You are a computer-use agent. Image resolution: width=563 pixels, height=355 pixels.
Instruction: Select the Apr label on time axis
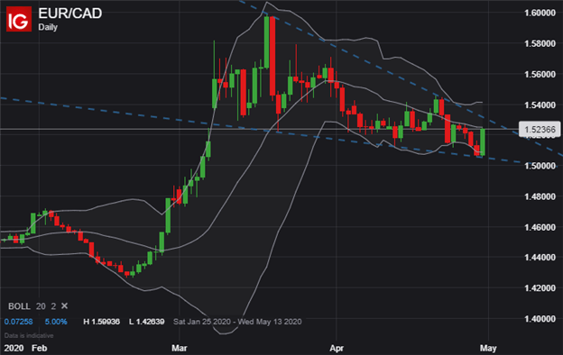point(337,348)
